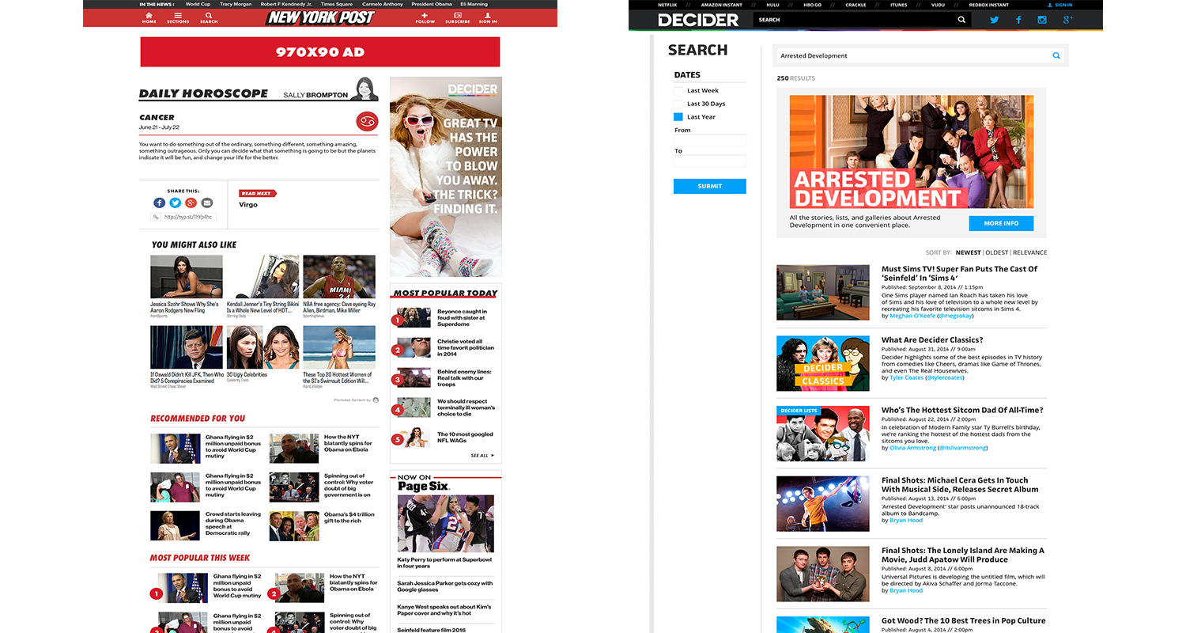This screenshot has width=1186, height=633.
Task: Click the 970x90 ad banner
Action: [x=320, y=52]
